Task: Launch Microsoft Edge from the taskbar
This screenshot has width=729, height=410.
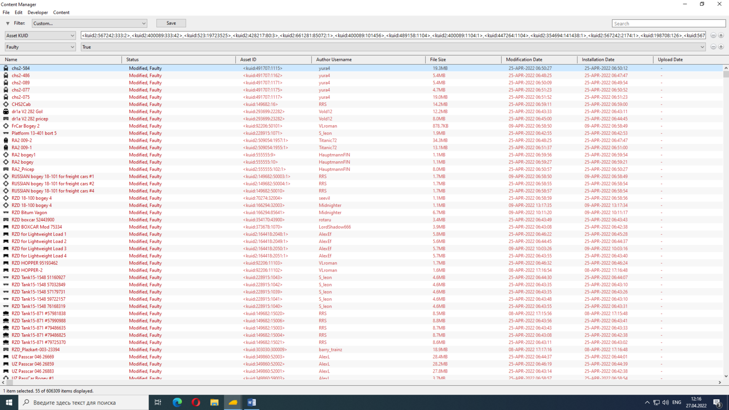Action: coord(177,402)
